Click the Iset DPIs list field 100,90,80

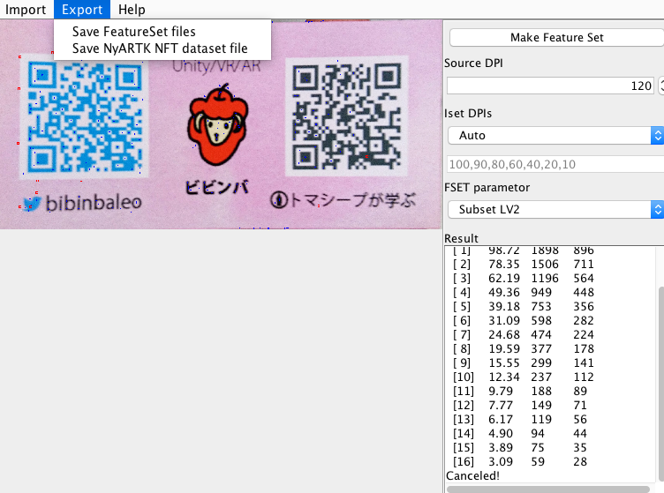click(555, 164)
